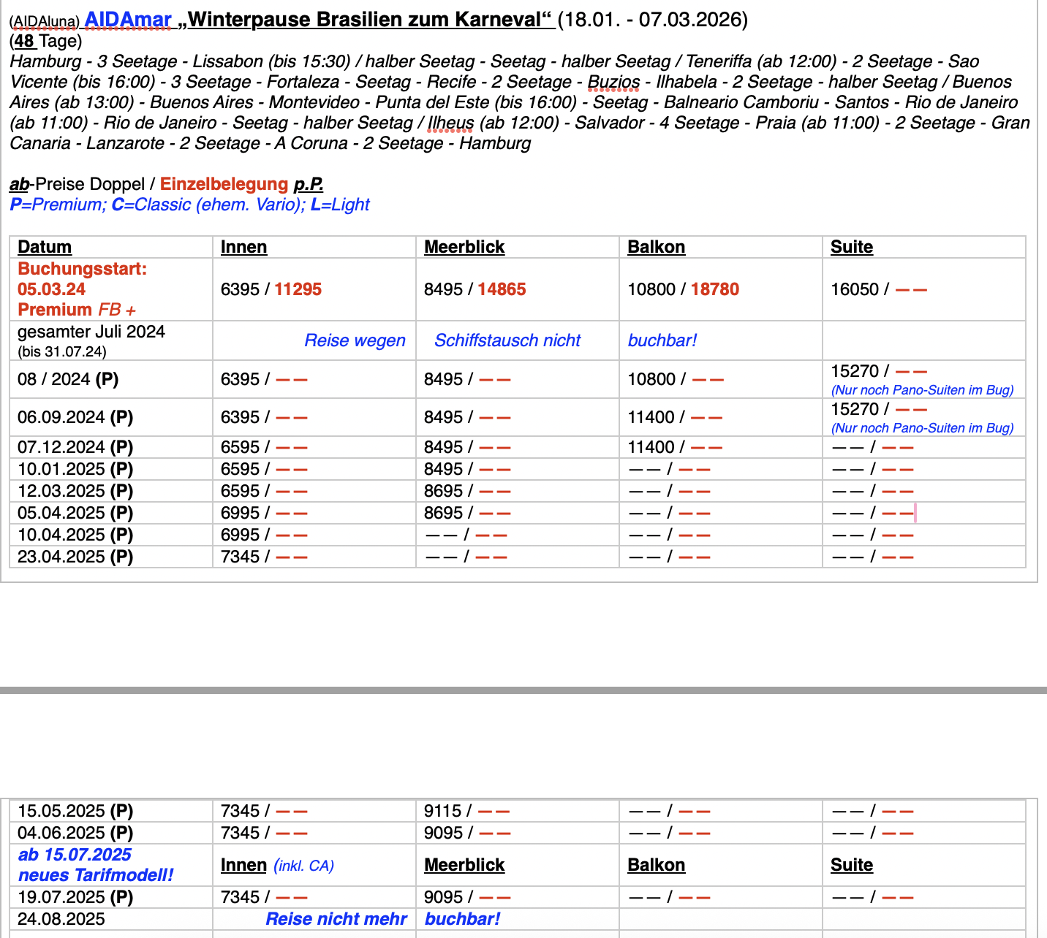Click the Suite price 16050
This screenshot has width=1047, height=938.
[855, 289]
